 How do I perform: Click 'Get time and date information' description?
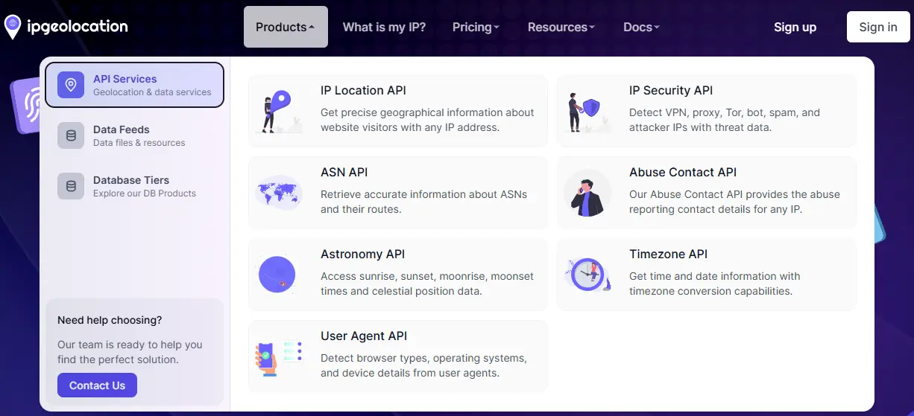tap(714, 284)
